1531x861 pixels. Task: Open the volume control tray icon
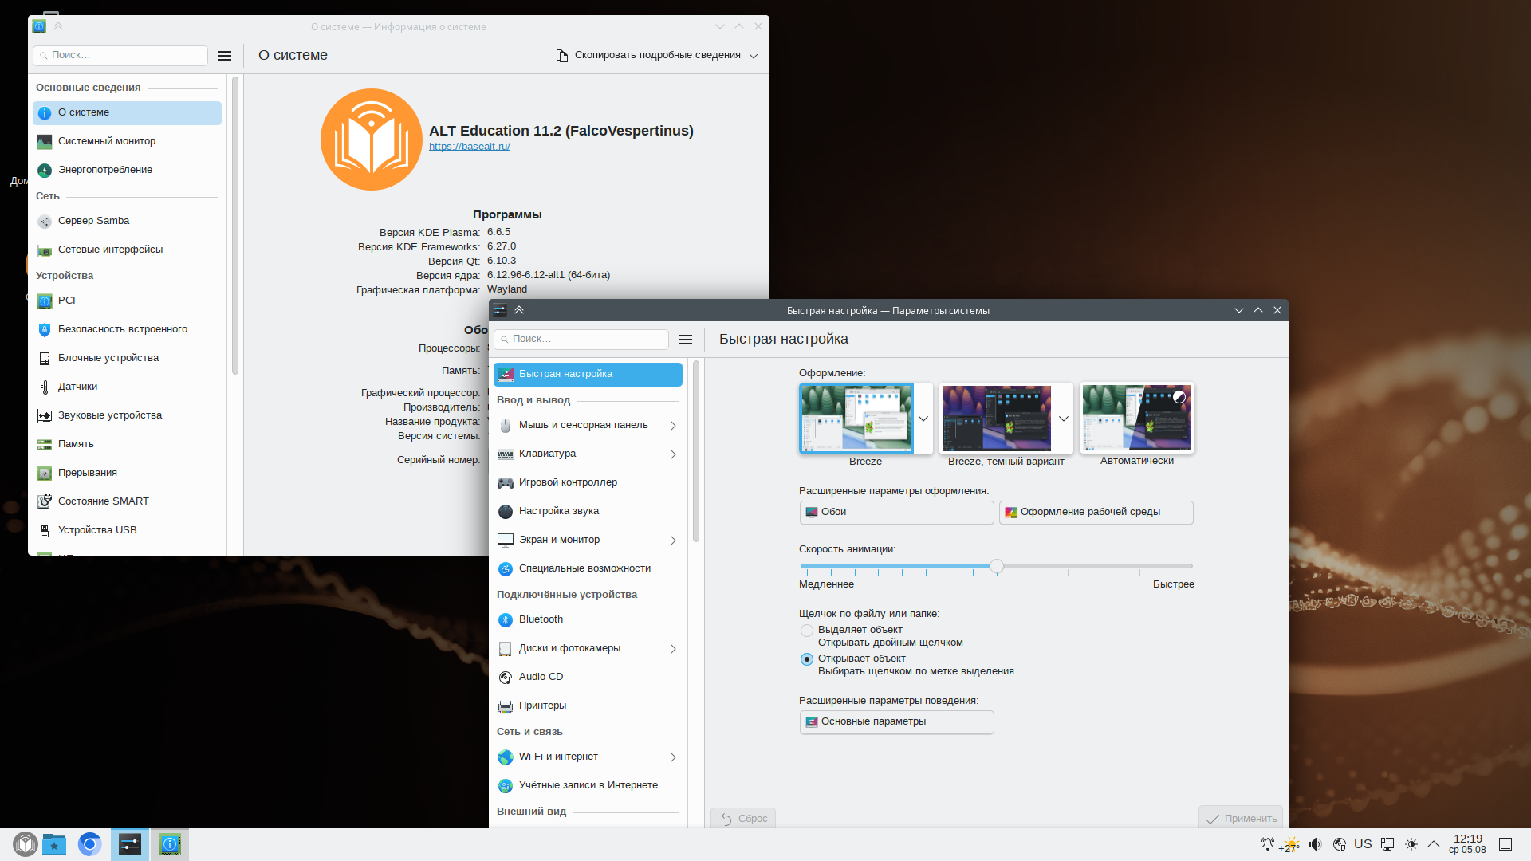click(x=1316, y=844)
